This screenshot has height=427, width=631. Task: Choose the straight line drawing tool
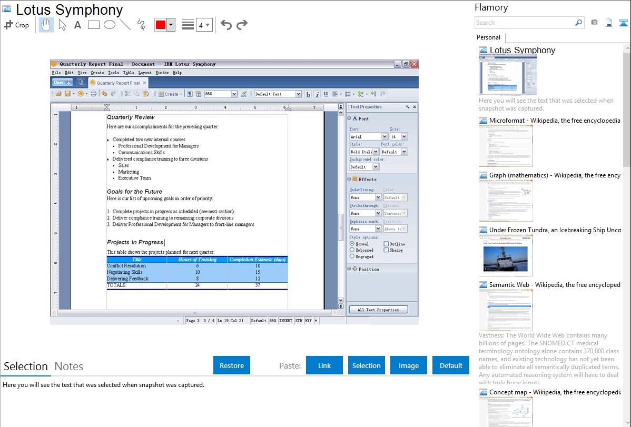(x=125, y=25)
